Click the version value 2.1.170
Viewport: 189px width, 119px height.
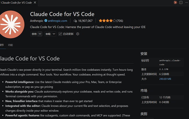[x=164, y=69]
